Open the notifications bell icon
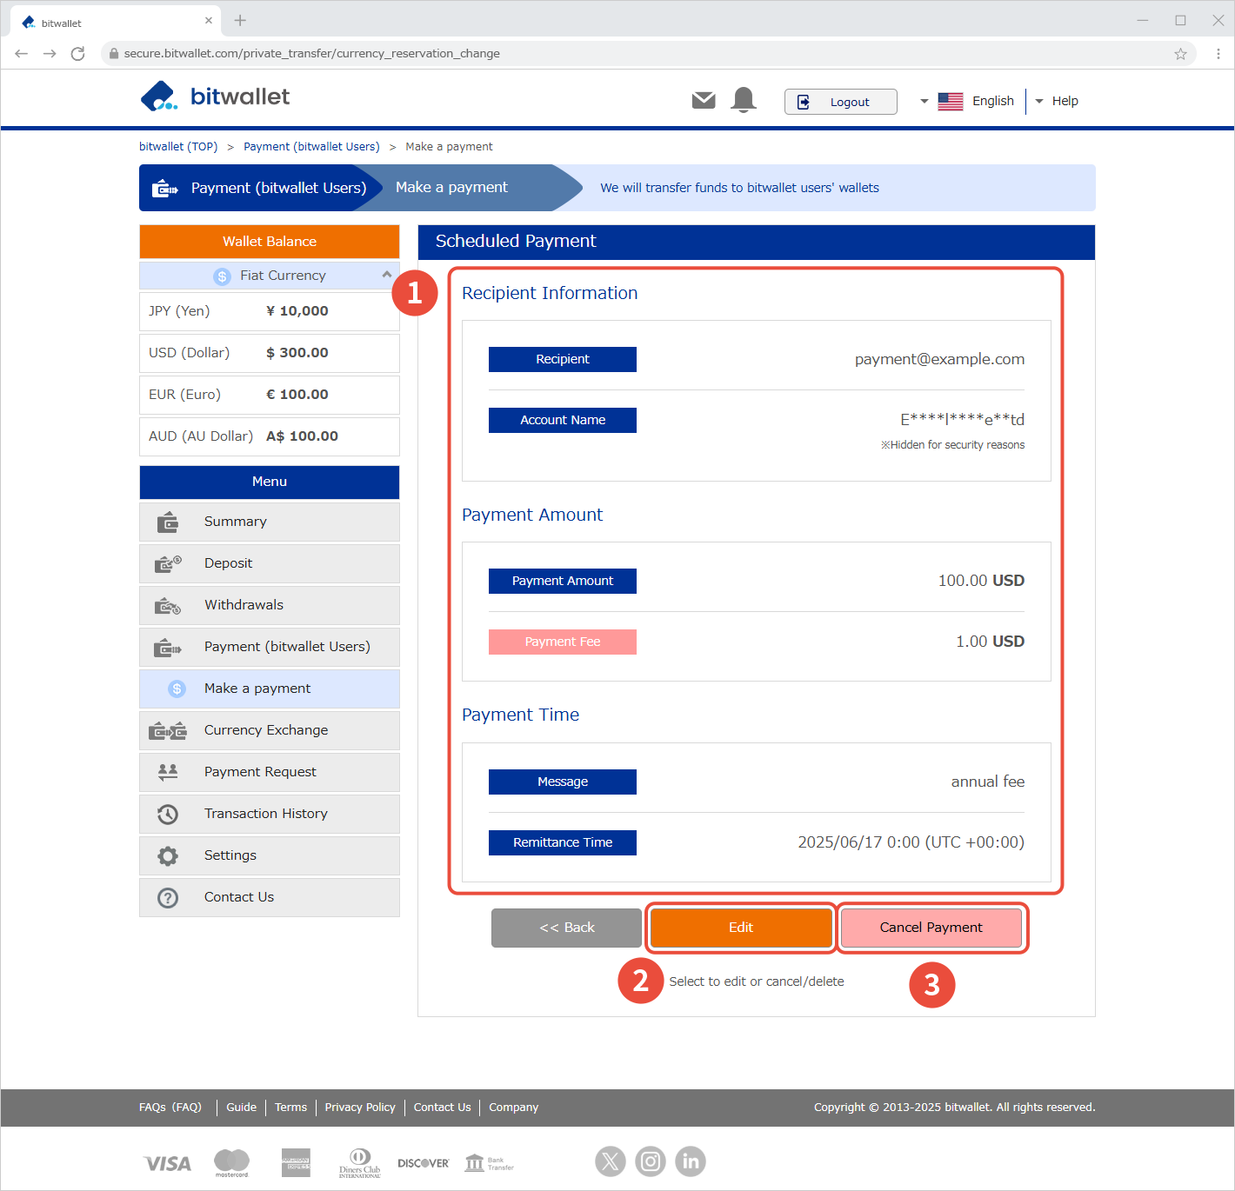The width and height of the screenshot is (1235, 1191). coord(744,100)
